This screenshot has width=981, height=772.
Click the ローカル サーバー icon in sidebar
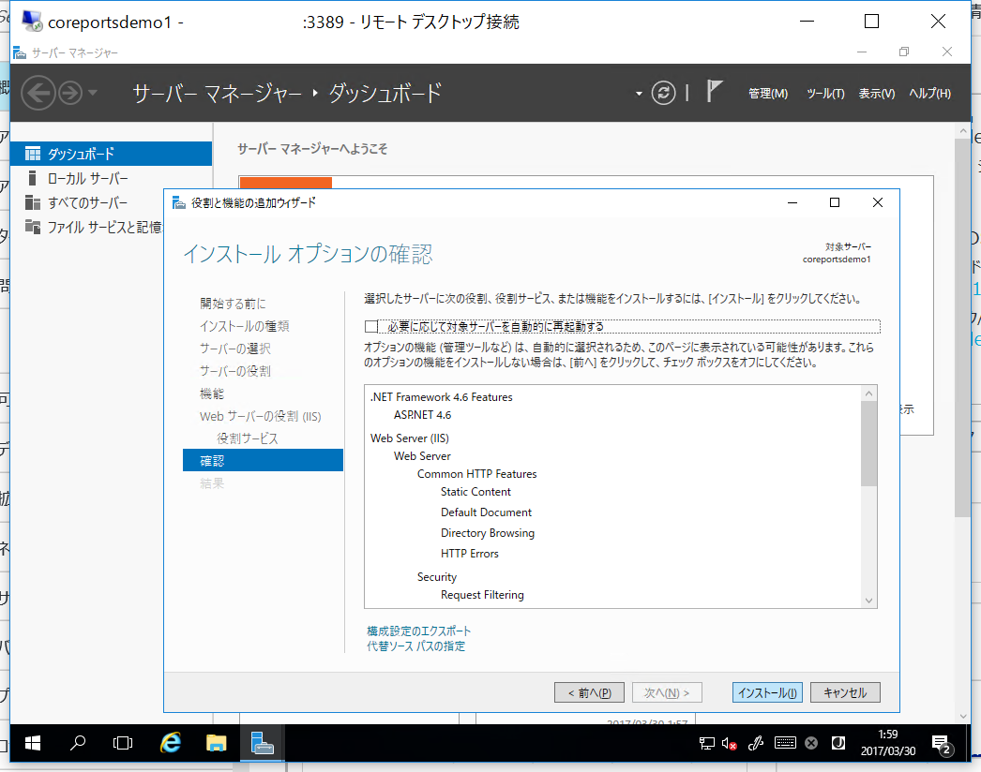32,179
